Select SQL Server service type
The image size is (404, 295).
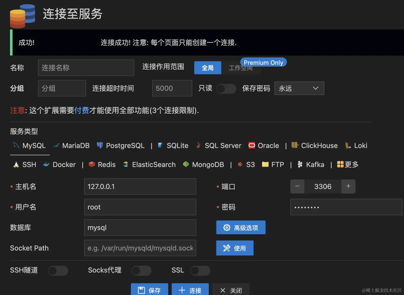(219, 145)
